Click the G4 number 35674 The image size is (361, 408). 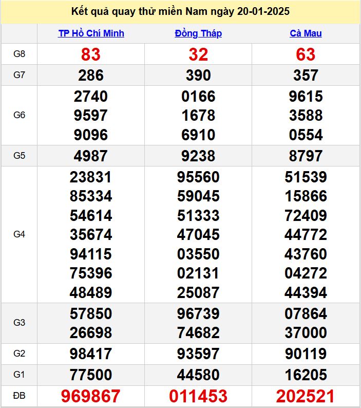pos(91,234)
